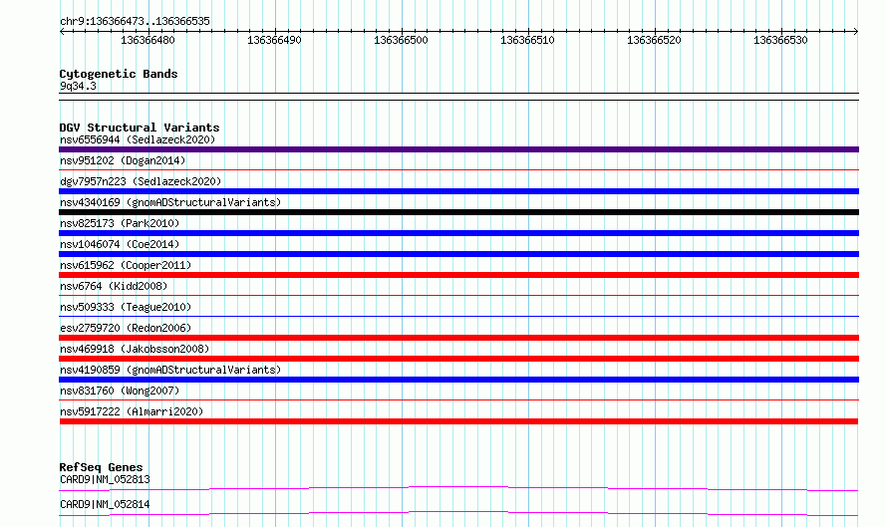
Task: Click the nsv6556944 (Sedlazeck2020) variant label
Action: click(138, 139)
